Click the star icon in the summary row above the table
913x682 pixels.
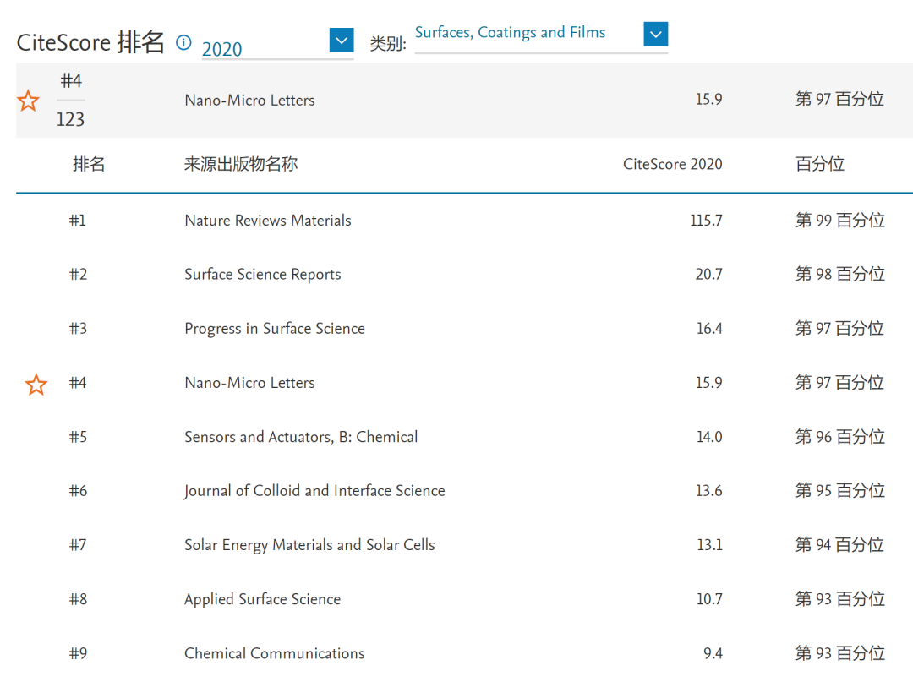click(x=28, y=101)
